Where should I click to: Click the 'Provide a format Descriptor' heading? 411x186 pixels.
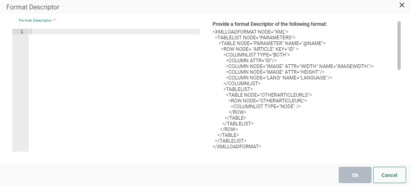(x=270, y=24)
